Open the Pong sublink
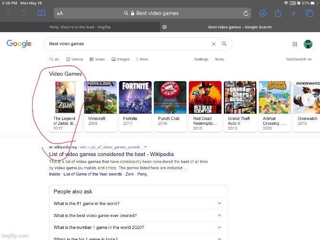Image resolution: width=320 pixels, height=240 pixels. 142,174
